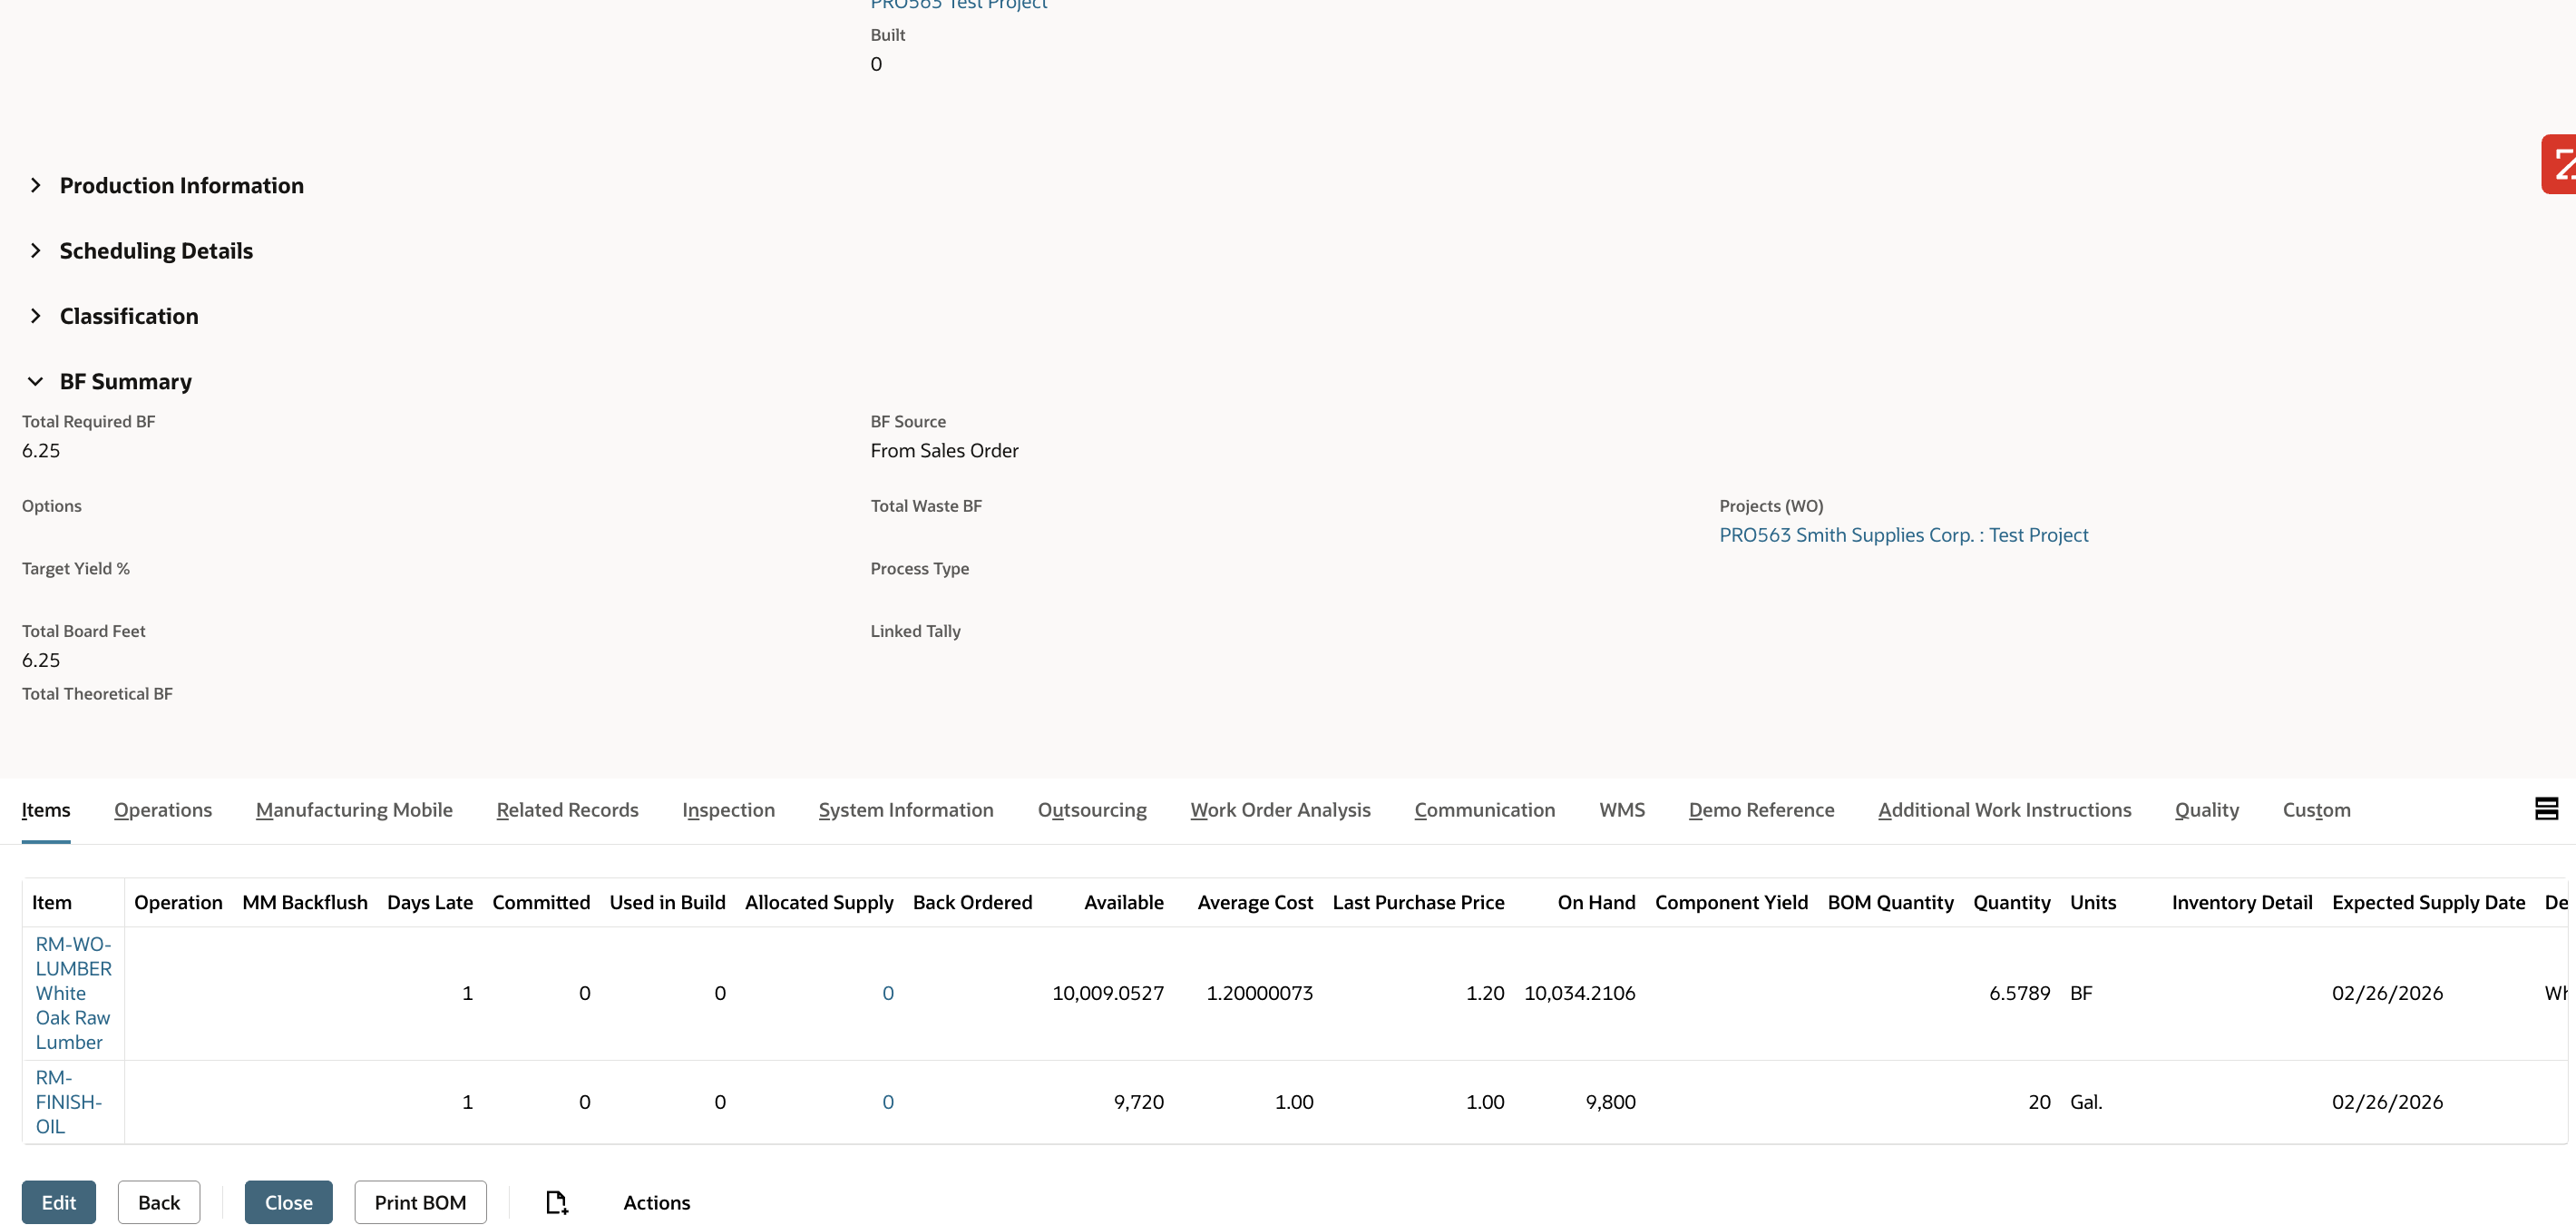Open the PRO563 Smith Supplies Corp project link
The height and width of the screenshot is (1225, 2576).
pos(1903,534)
